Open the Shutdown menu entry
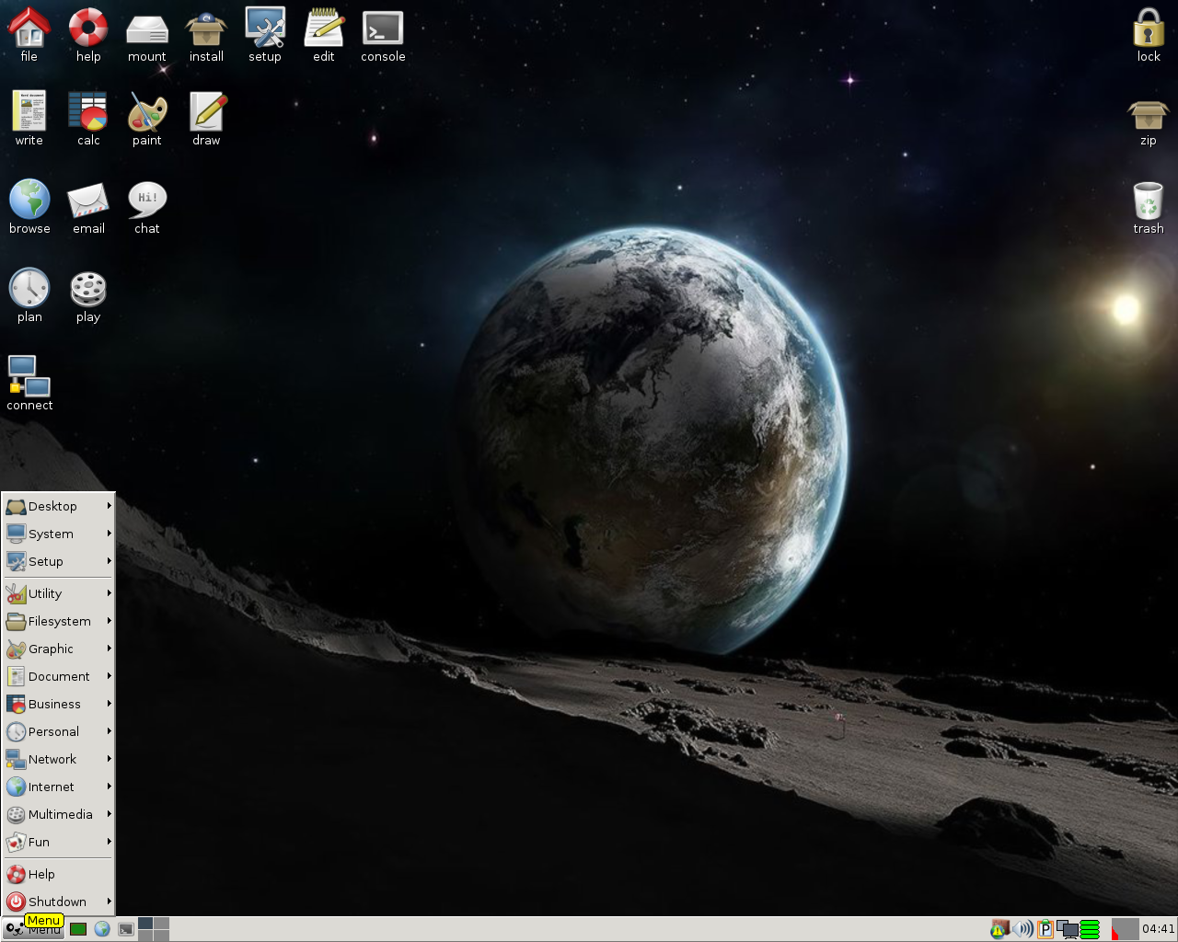Viewport: 1178px width, 942px height. point(58,902)
